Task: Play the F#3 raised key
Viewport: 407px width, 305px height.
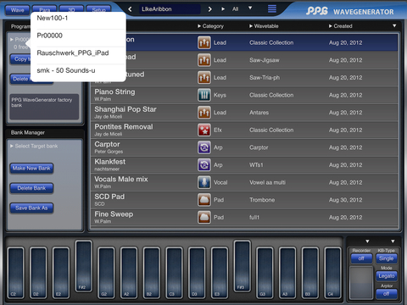Action: [243, 266]
